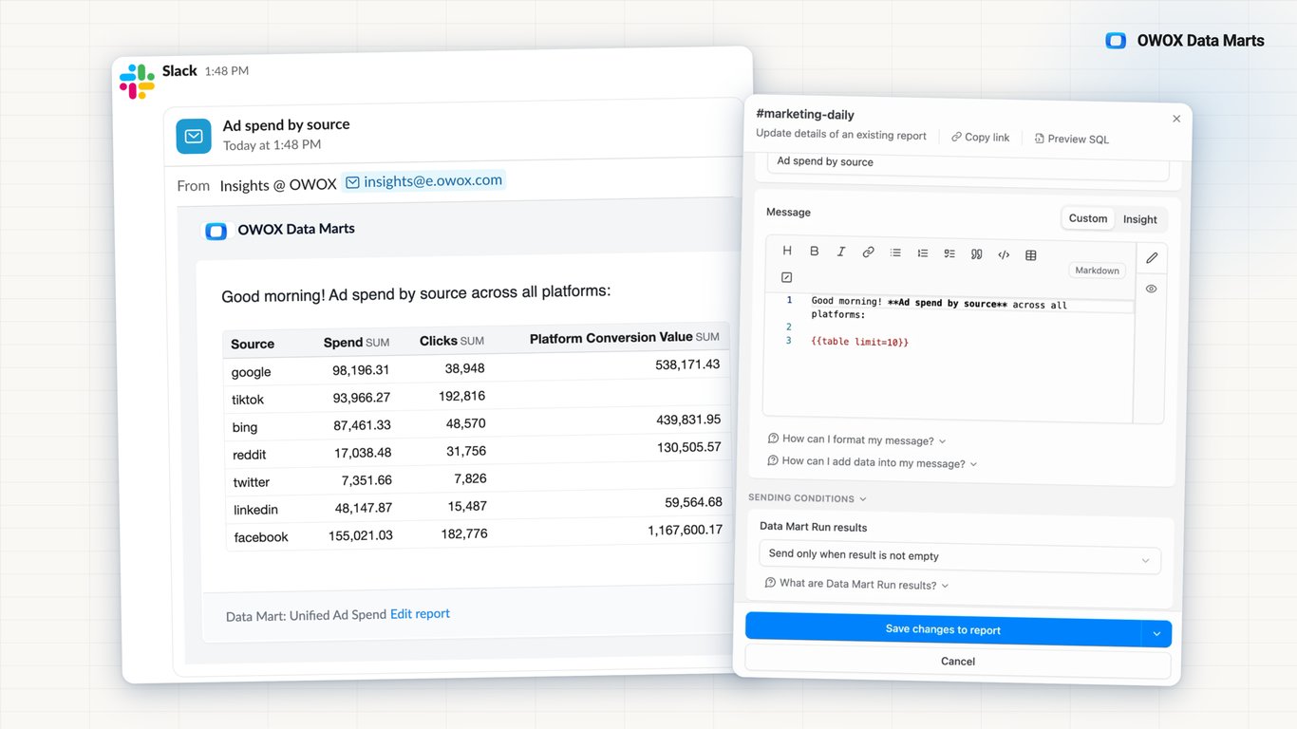The height and width of the screenshot is (729, 1297).
Task: Click the 'facebook' row in the table
Action: 478,533
